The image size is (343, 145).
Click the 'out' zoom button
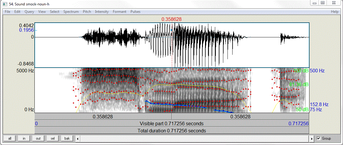[x=38, y=138]
